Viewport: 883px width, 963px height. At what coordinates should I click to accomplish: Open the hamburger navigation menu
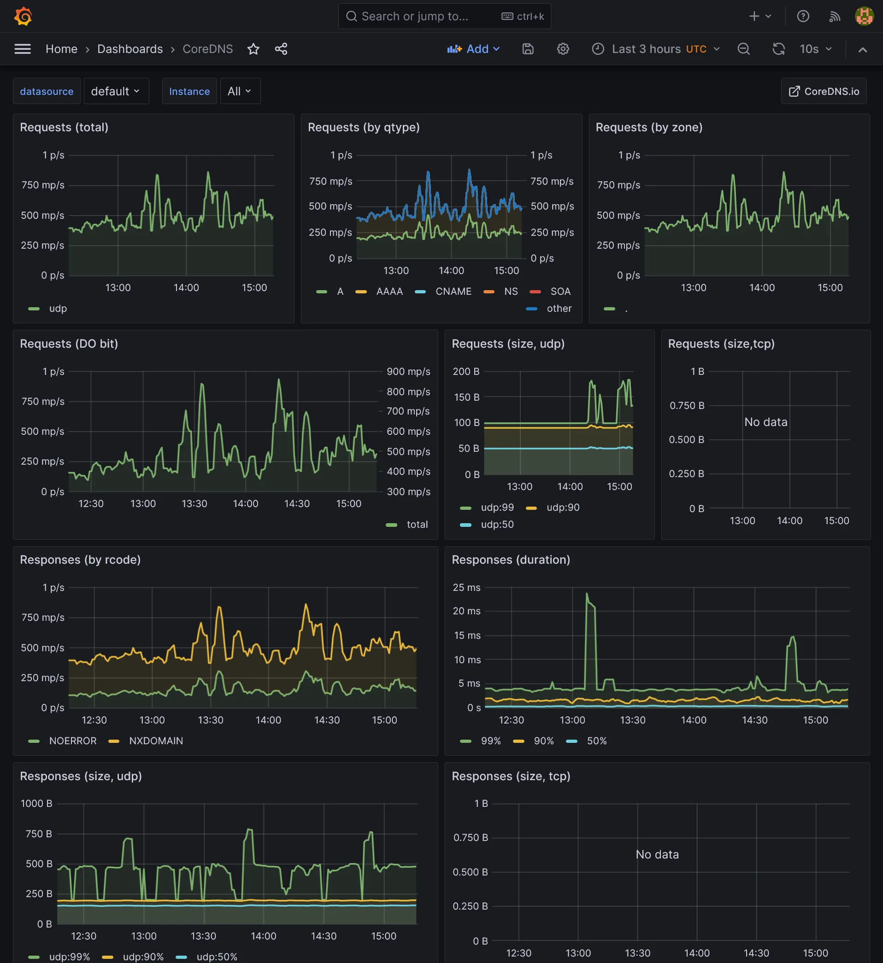(23, 49)
